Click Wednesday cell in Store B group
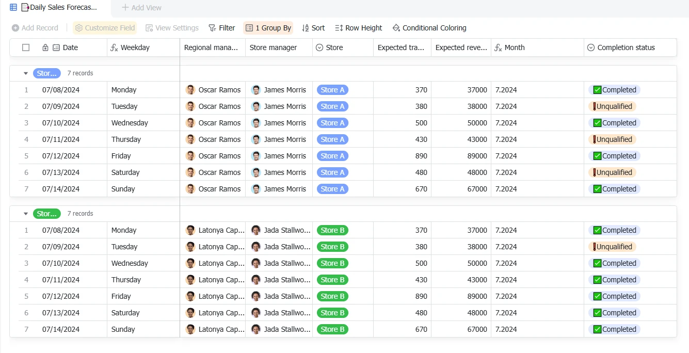This screenshot has width=689, height=353. click(143, 263)
